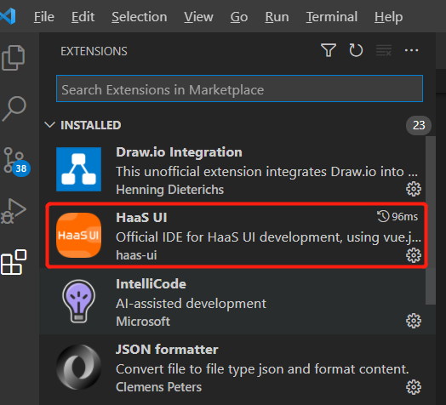Viewport: 446px width, 405px height.
Task: Click the extensions list vertical scrollbar
Action: [431, 220]
